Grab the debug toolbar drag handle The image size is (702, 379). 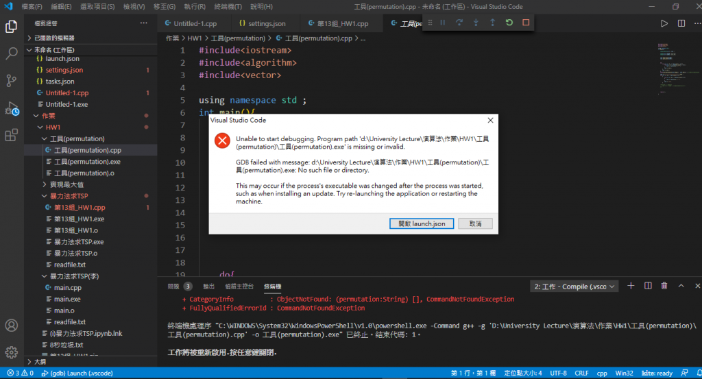coord(430,23)
